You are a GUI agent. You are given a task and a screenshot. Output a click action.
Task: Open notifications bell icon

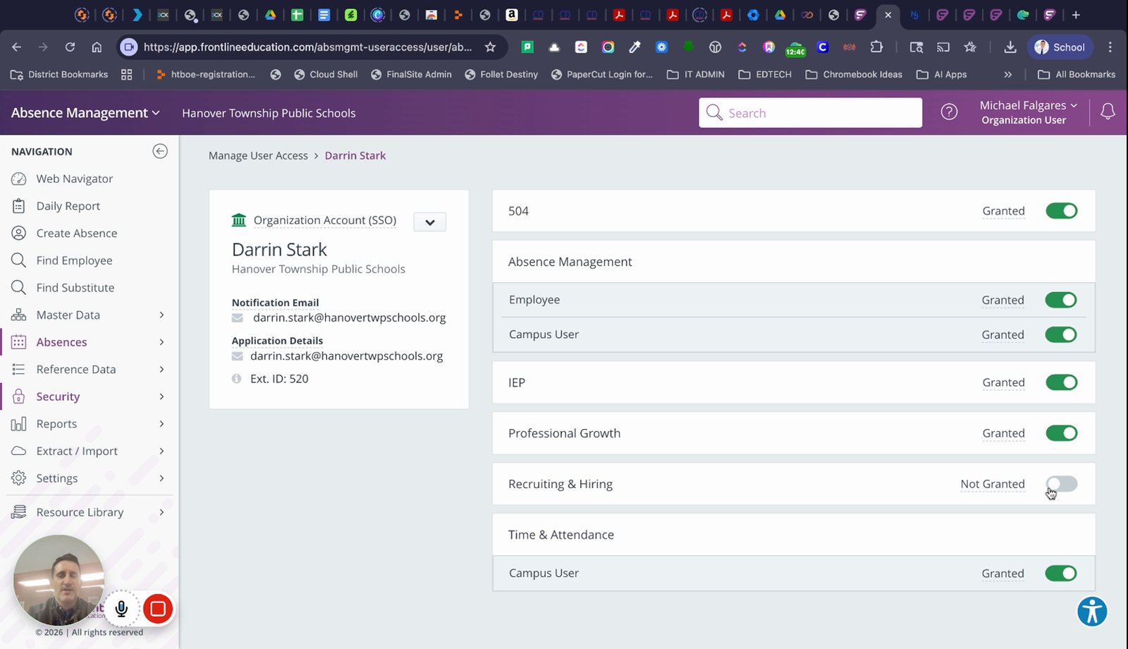1108,111
